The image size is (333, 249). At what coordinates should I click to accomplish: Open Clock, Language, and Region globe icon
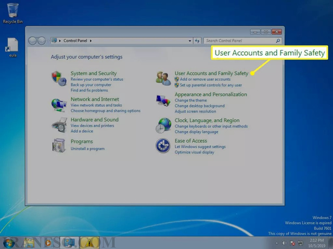tap(163, 126)
